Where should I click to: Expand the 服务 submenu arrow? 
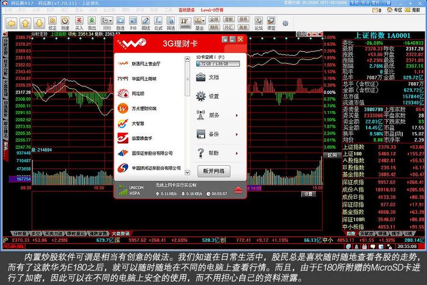coord(237,115)
